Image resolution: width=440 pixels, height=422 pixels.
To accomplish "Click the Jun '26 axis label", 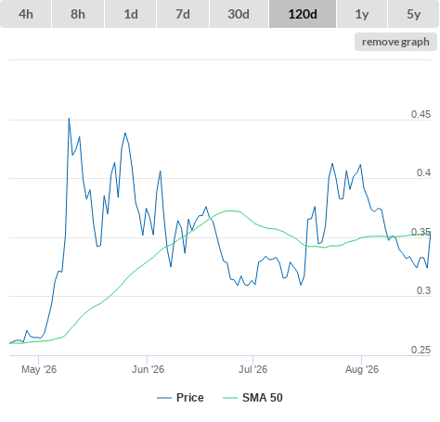I will click(148, 369).
